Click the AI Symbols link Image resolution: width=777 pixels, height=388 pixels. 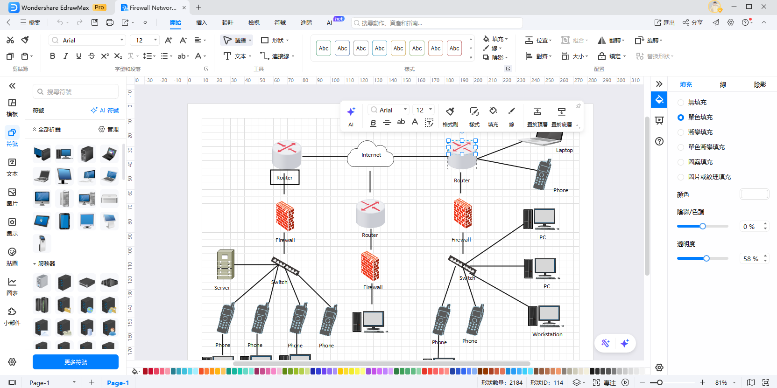tap(105, 111)
